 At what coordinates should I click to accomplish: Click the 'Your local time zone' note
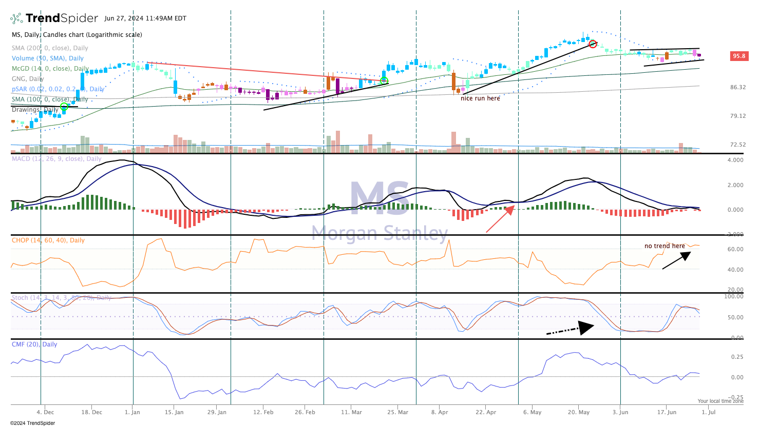click(x=720, y=401)
